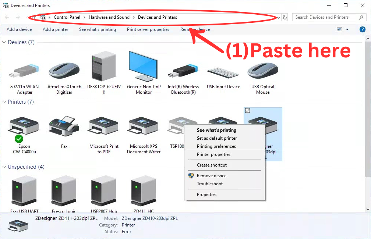Collapse the Devices (7) group

coord(4,42)
